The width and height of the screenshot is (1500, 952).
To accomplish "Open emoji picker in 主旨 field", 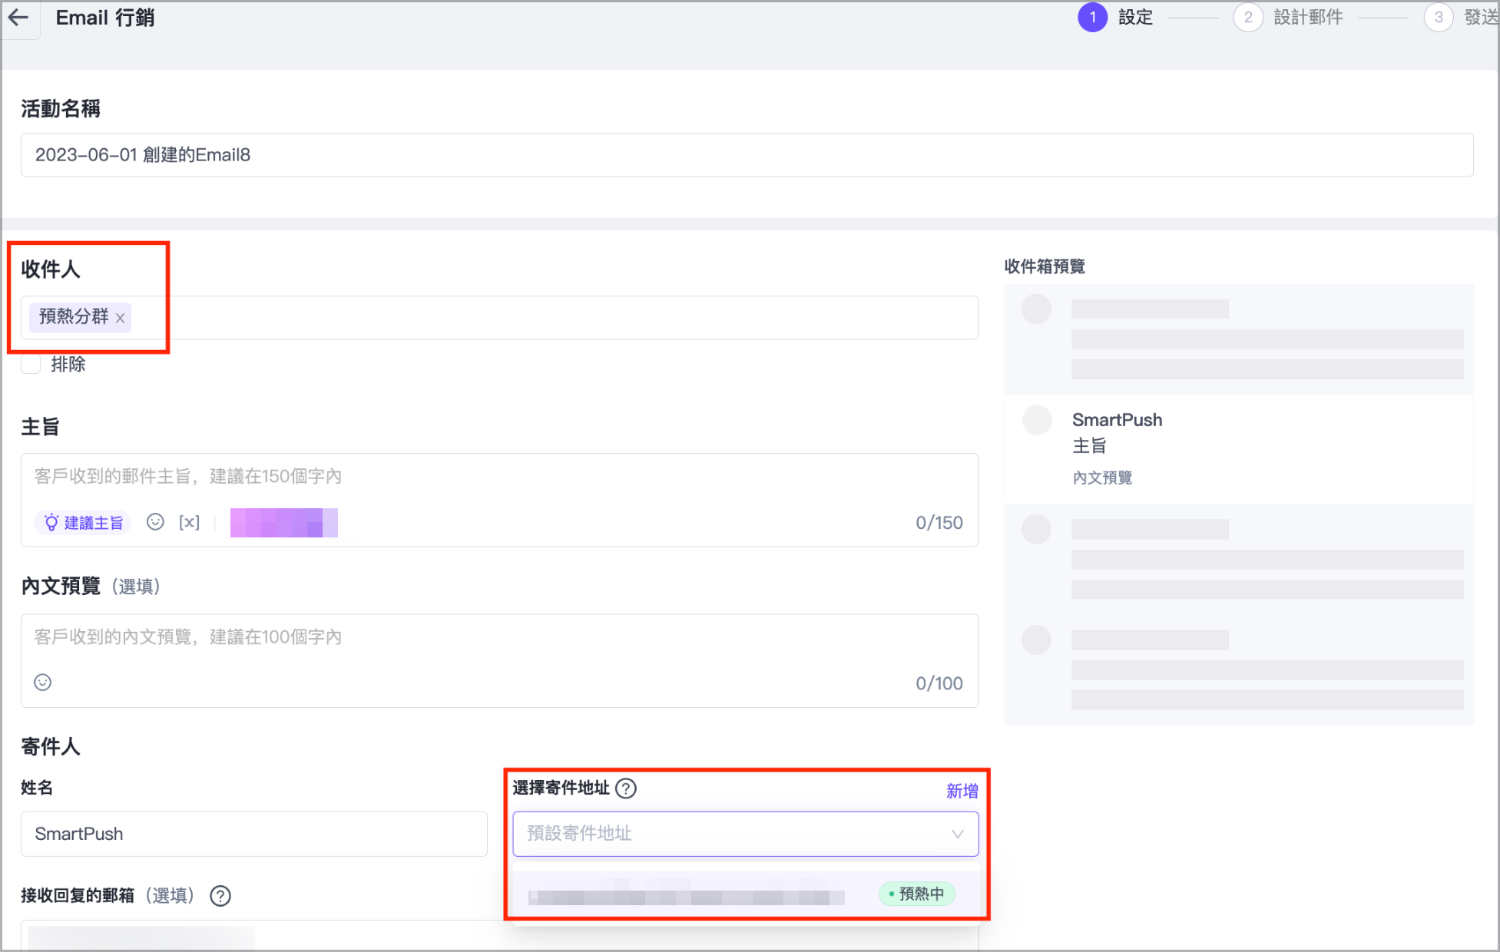I will [155, 523].
